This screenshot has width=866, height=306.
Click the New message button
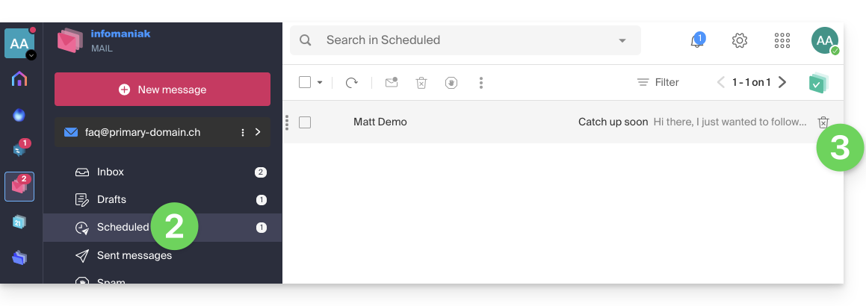(x=162, y=90)
